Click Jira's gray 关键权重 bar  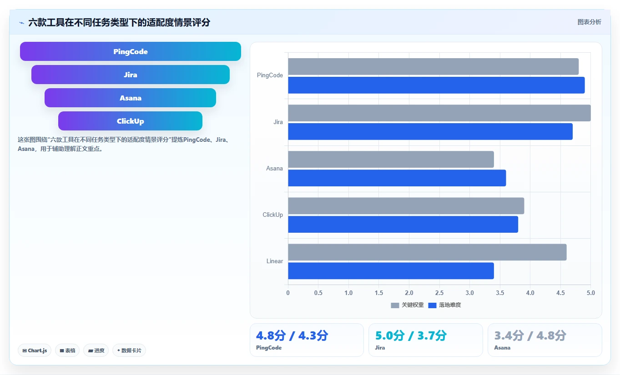439,113
